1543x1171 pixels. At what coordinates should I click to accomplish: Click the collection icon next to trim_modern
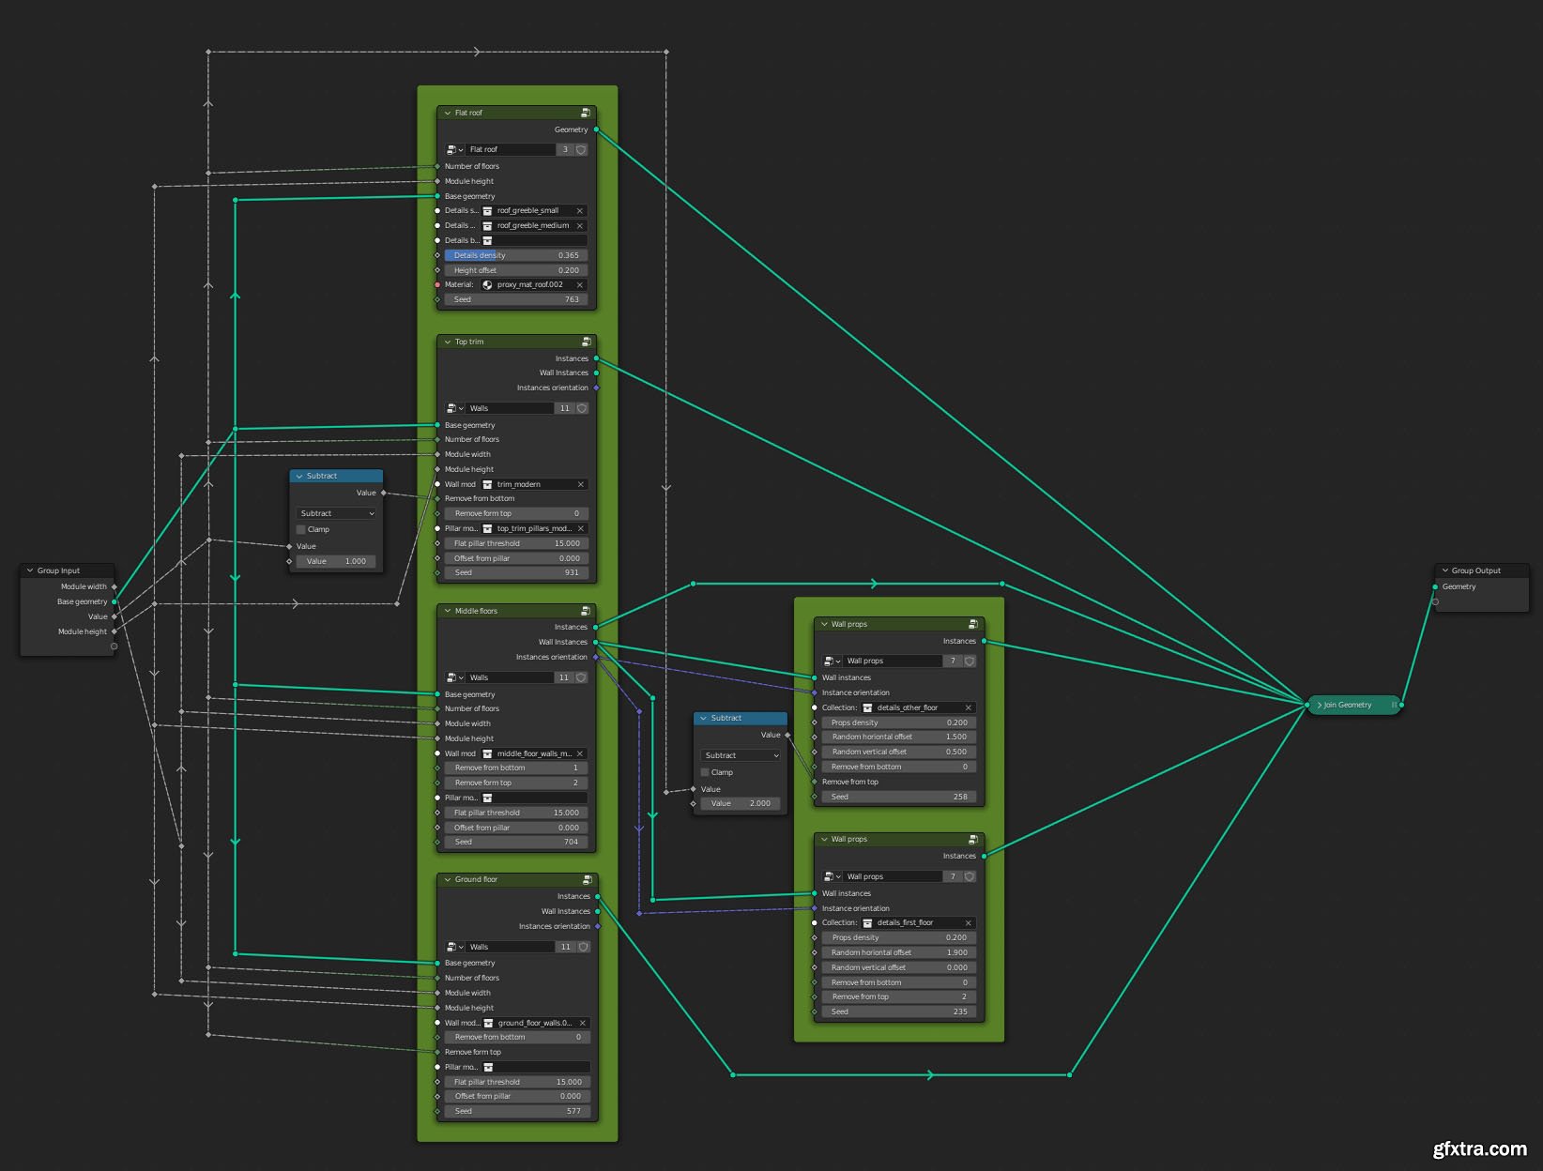coord(487,485)
